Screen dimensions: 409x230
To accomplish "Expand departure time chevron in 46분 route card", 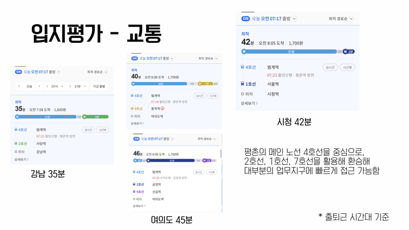I will (172, 139).
